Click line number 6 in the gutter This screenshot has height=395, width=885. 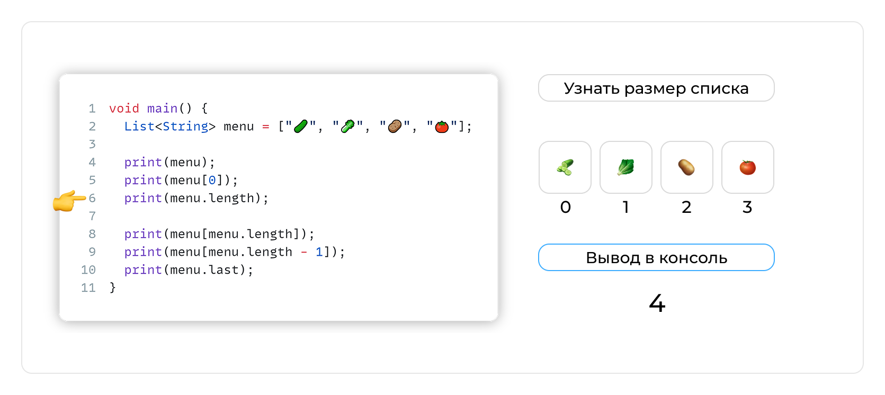tap(92, 198)
